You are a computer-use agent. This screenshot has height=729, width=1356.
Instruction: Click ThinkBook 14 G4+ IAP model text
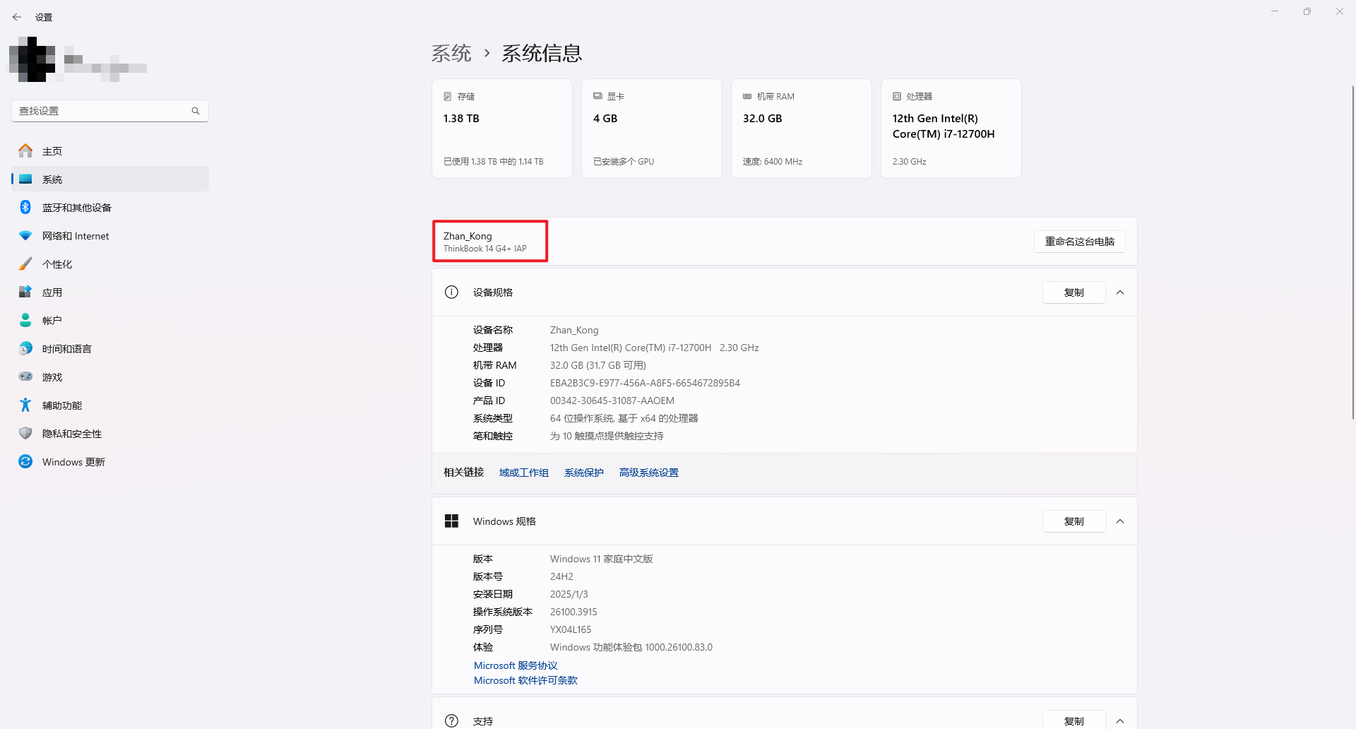point(484,249)
